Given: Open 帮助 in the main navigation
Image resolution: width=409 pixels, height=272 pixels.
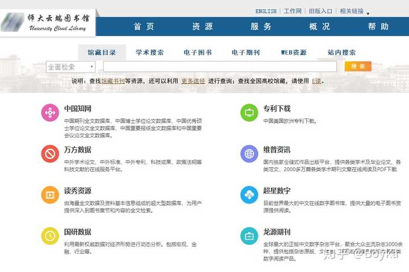Looking at the screenshot, I should coord(378,27).
